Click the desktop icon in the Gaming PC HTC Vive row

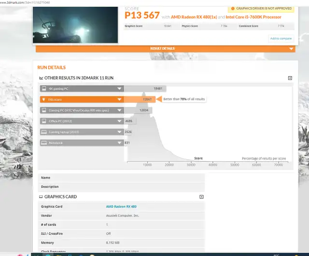pos(44,110)
